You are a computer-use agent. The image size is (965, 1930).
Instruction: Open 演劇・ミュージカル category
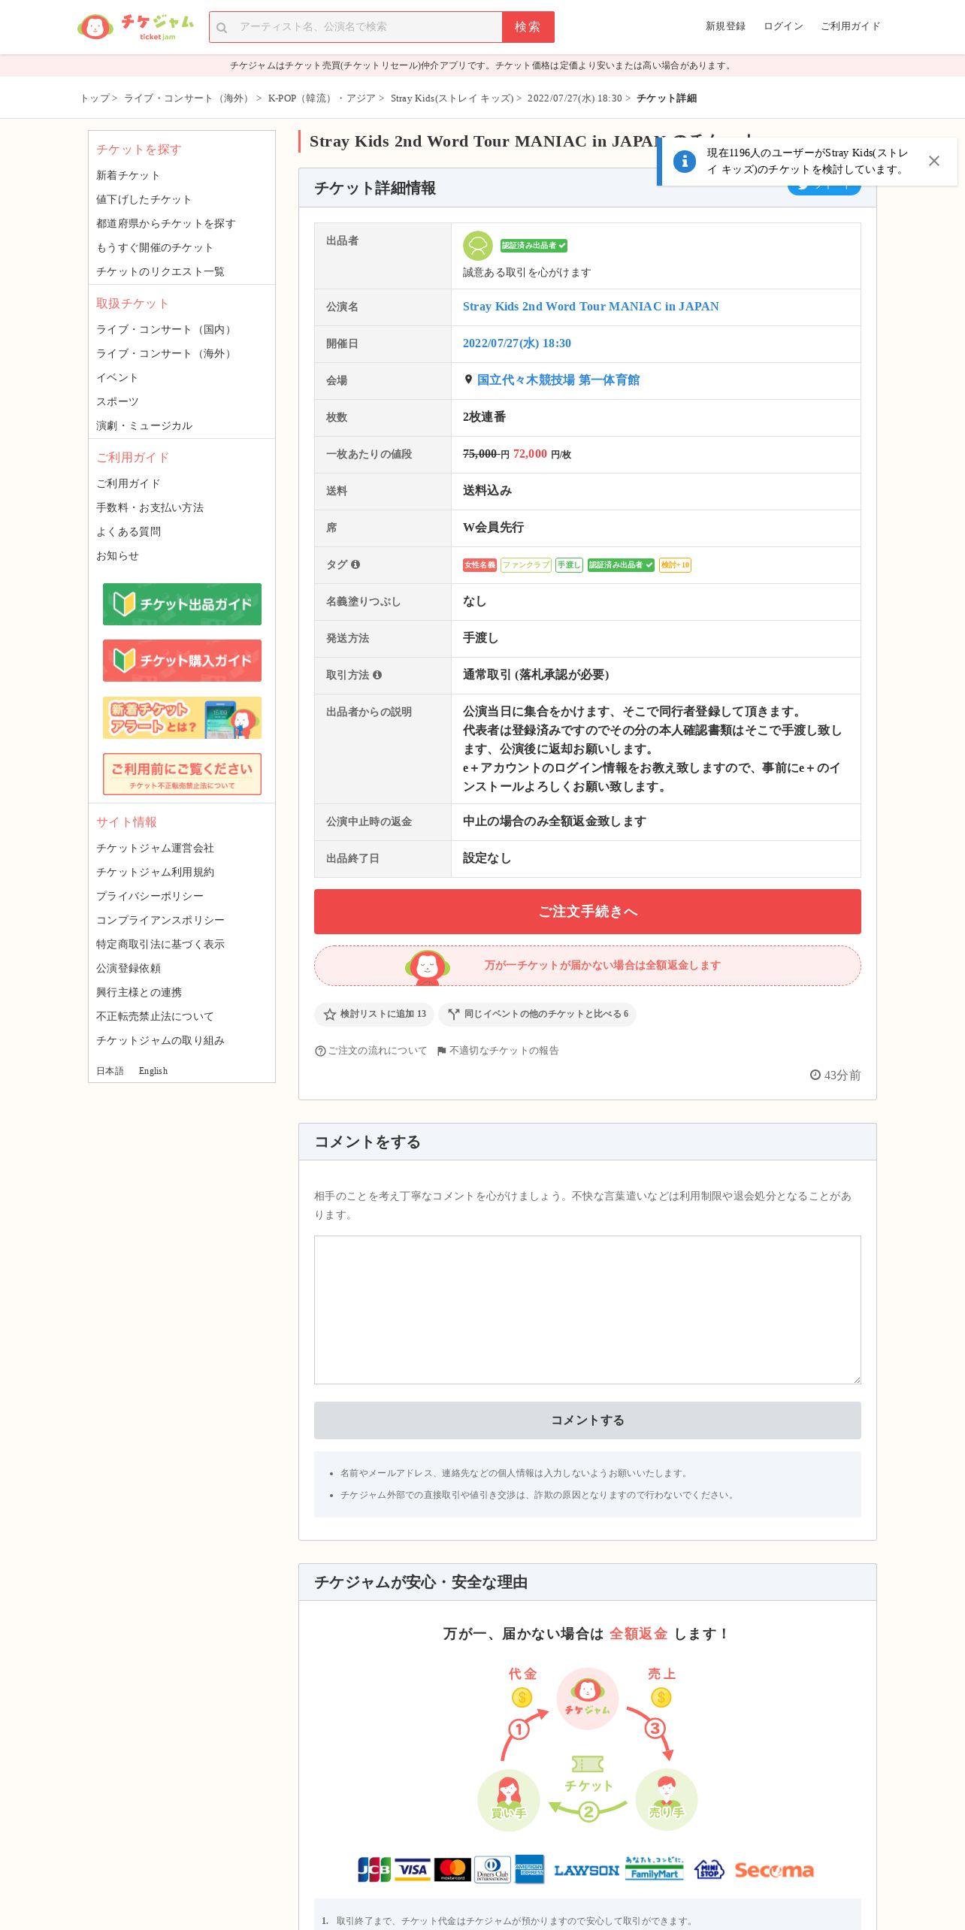coord(144,425)
